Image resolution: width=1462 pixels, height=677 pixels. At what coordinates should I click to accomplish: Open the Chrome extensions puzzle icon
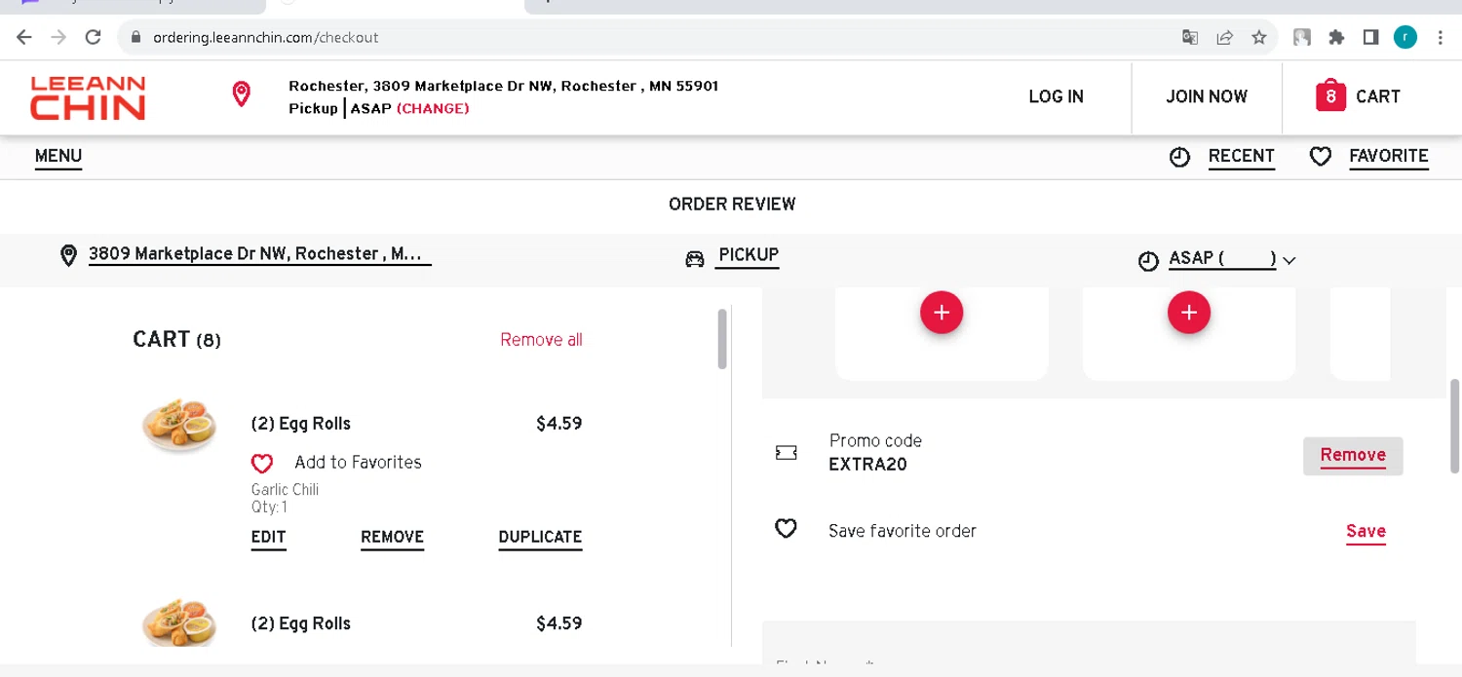(1336, 37)
